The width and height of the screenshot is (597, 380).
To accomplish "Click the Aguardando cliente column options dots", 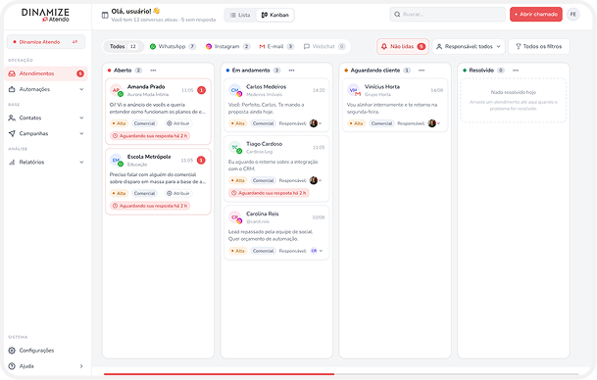I will pos(422,71).
